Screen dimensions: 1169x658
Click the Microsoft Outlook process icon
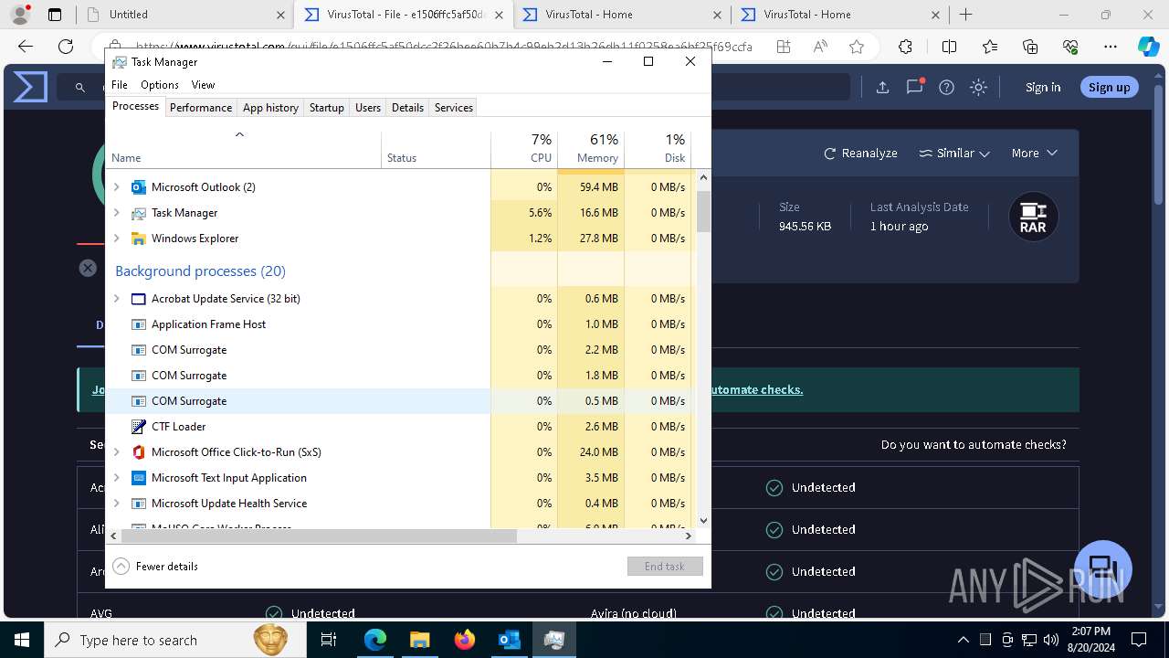(139, 187)
